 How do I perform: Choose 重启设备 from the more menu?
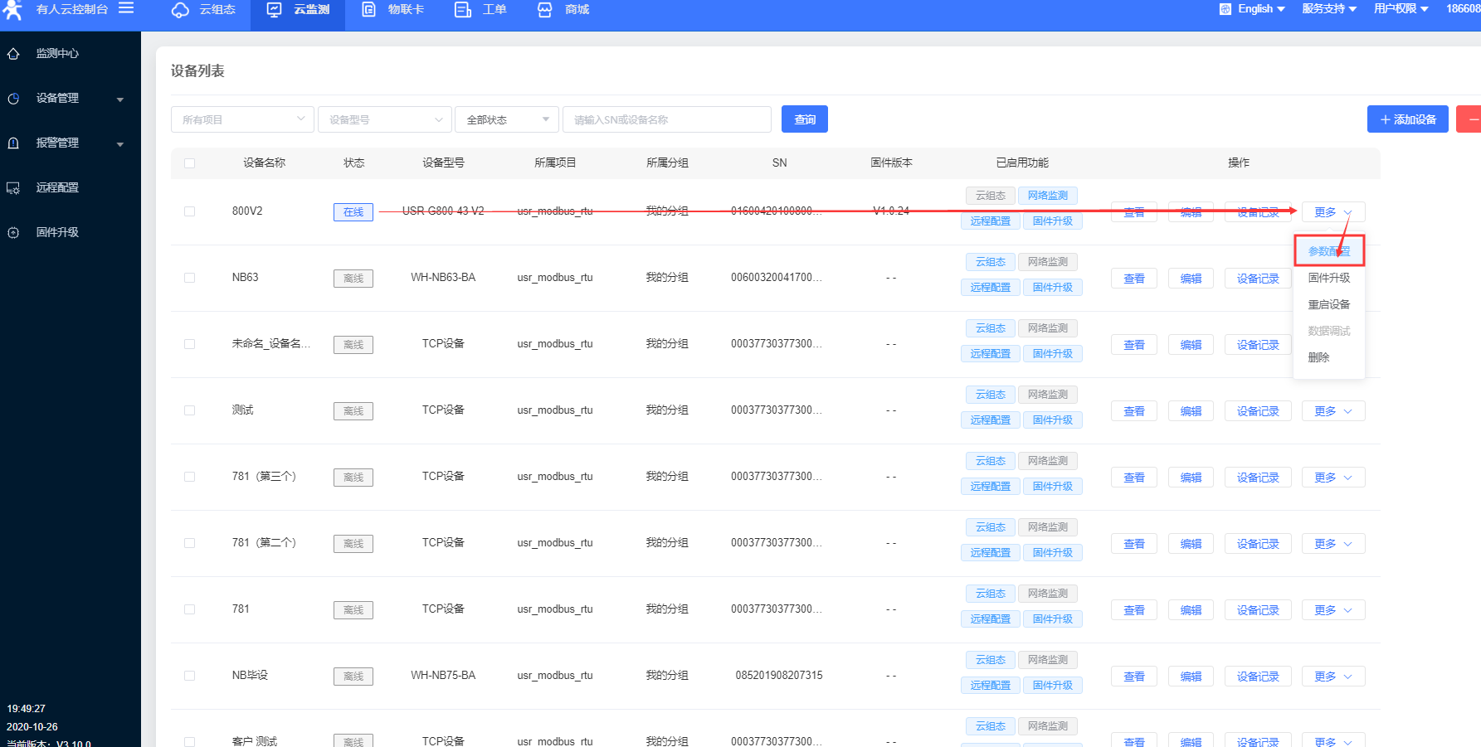click(x=1328, y=304)
